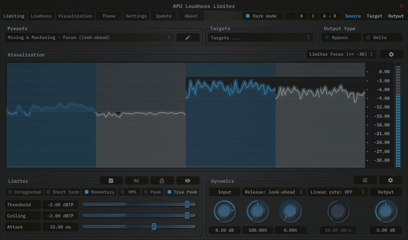Screen dimensions: 408x240
Task: Open the preset editor pencil icon
Action: click(188, 37)
